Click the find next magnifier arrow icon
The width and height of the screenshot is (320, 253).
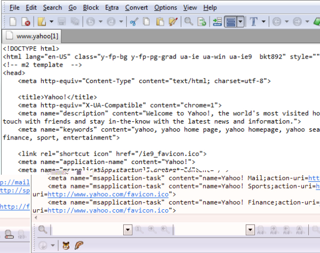(x=152, y=230)
